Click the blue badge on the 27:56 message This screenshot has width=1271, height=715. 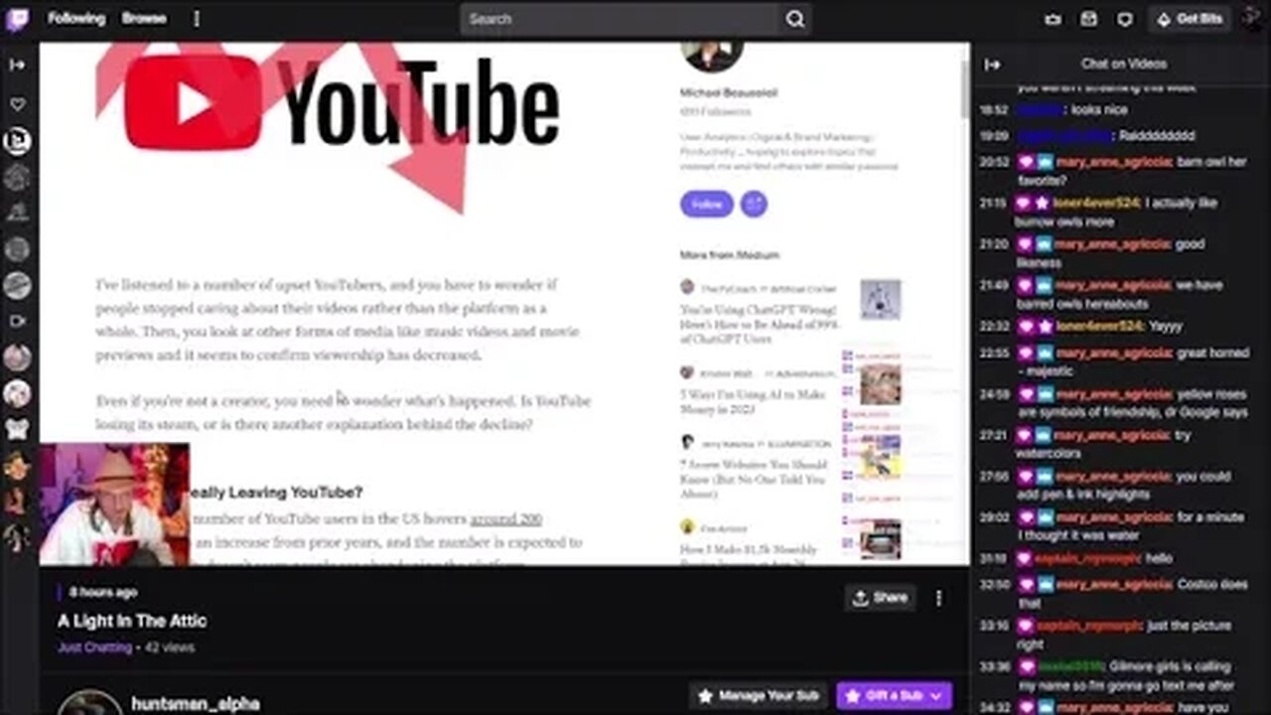[1044, 477]
